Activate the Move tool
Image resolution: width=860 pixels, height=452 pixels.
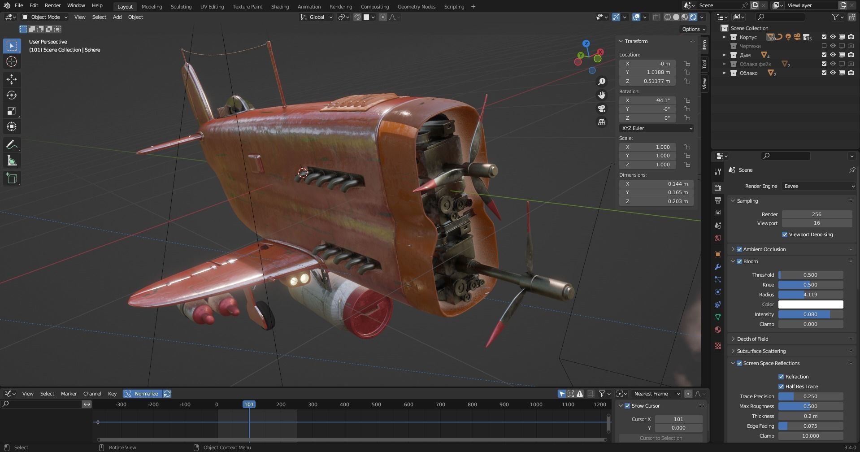click(x=12, y=79)
